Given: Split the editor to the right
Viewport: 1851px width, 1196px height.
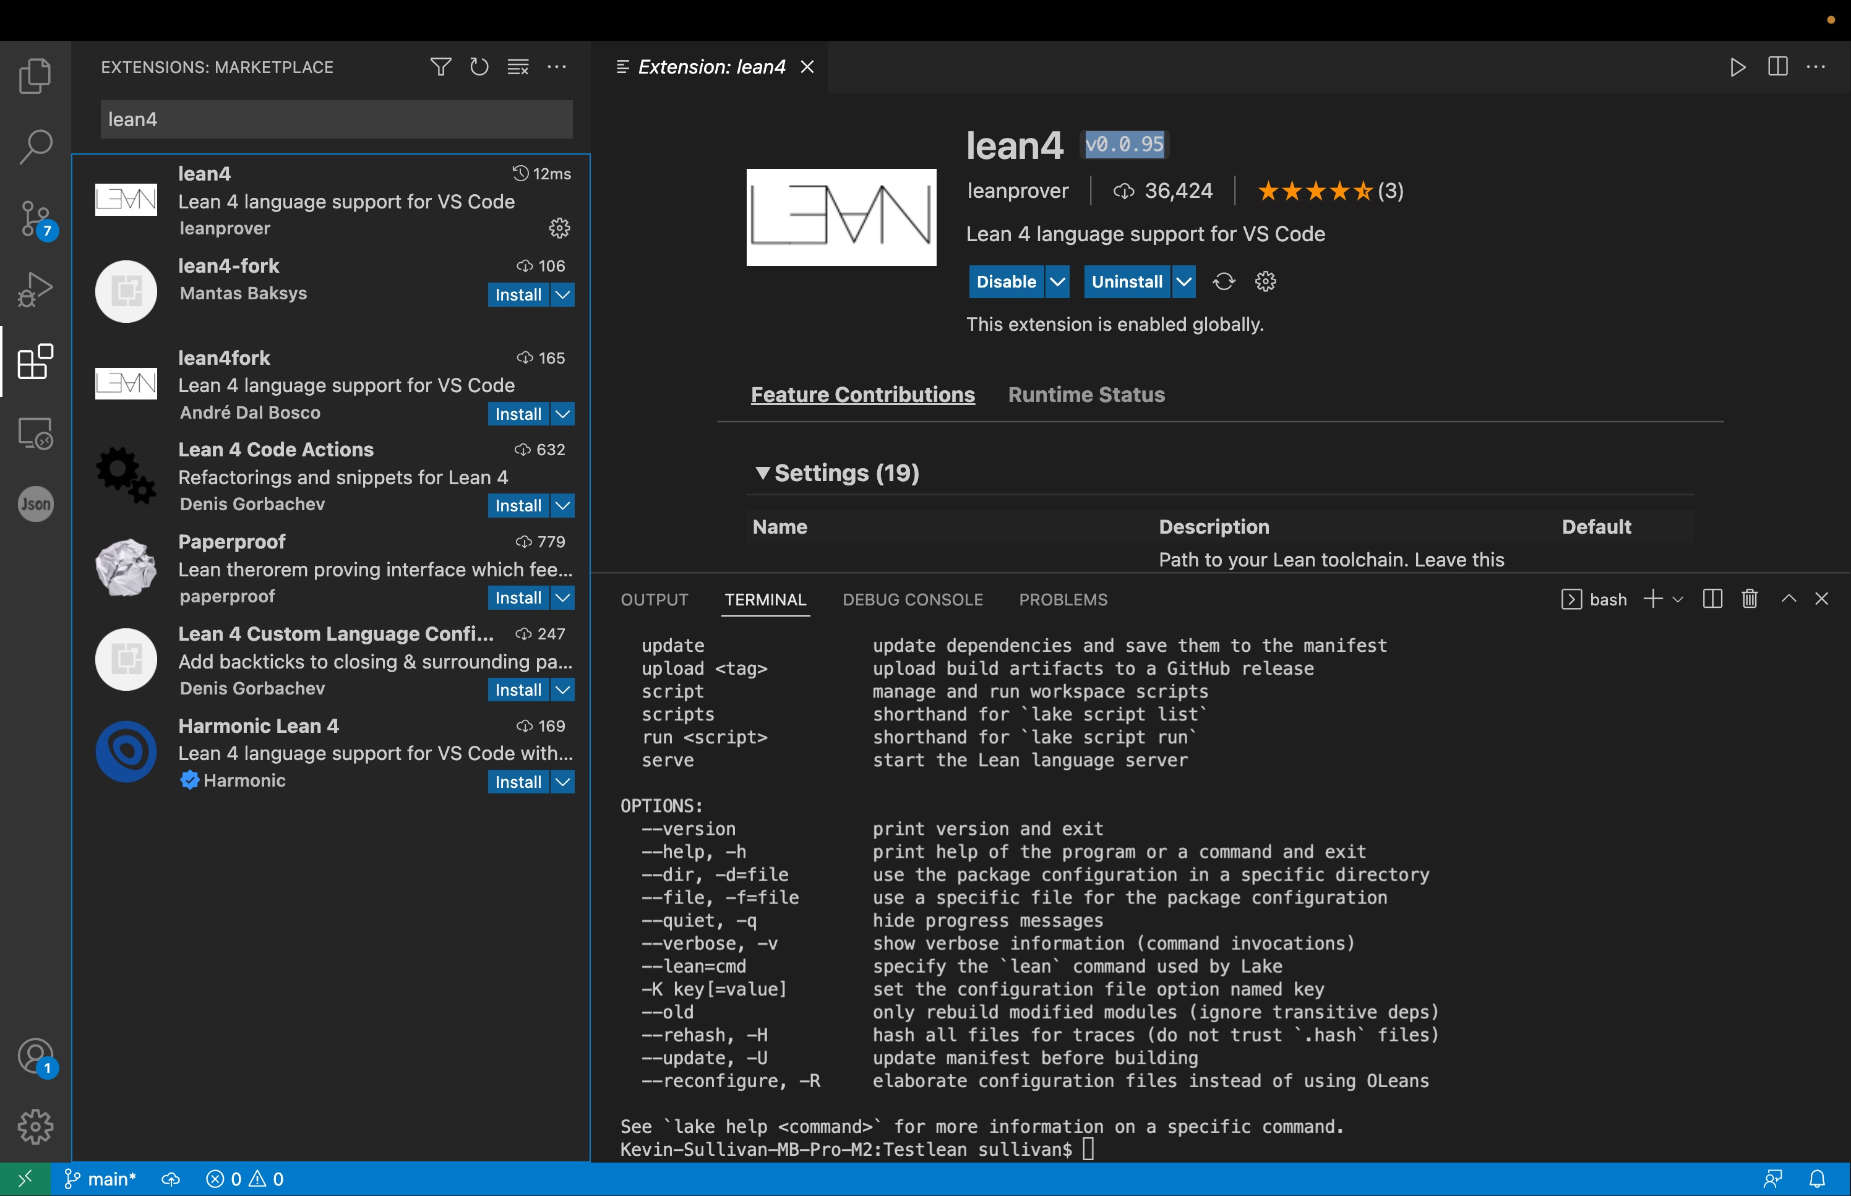Looking at the screenshot, I should [1777, 67].
